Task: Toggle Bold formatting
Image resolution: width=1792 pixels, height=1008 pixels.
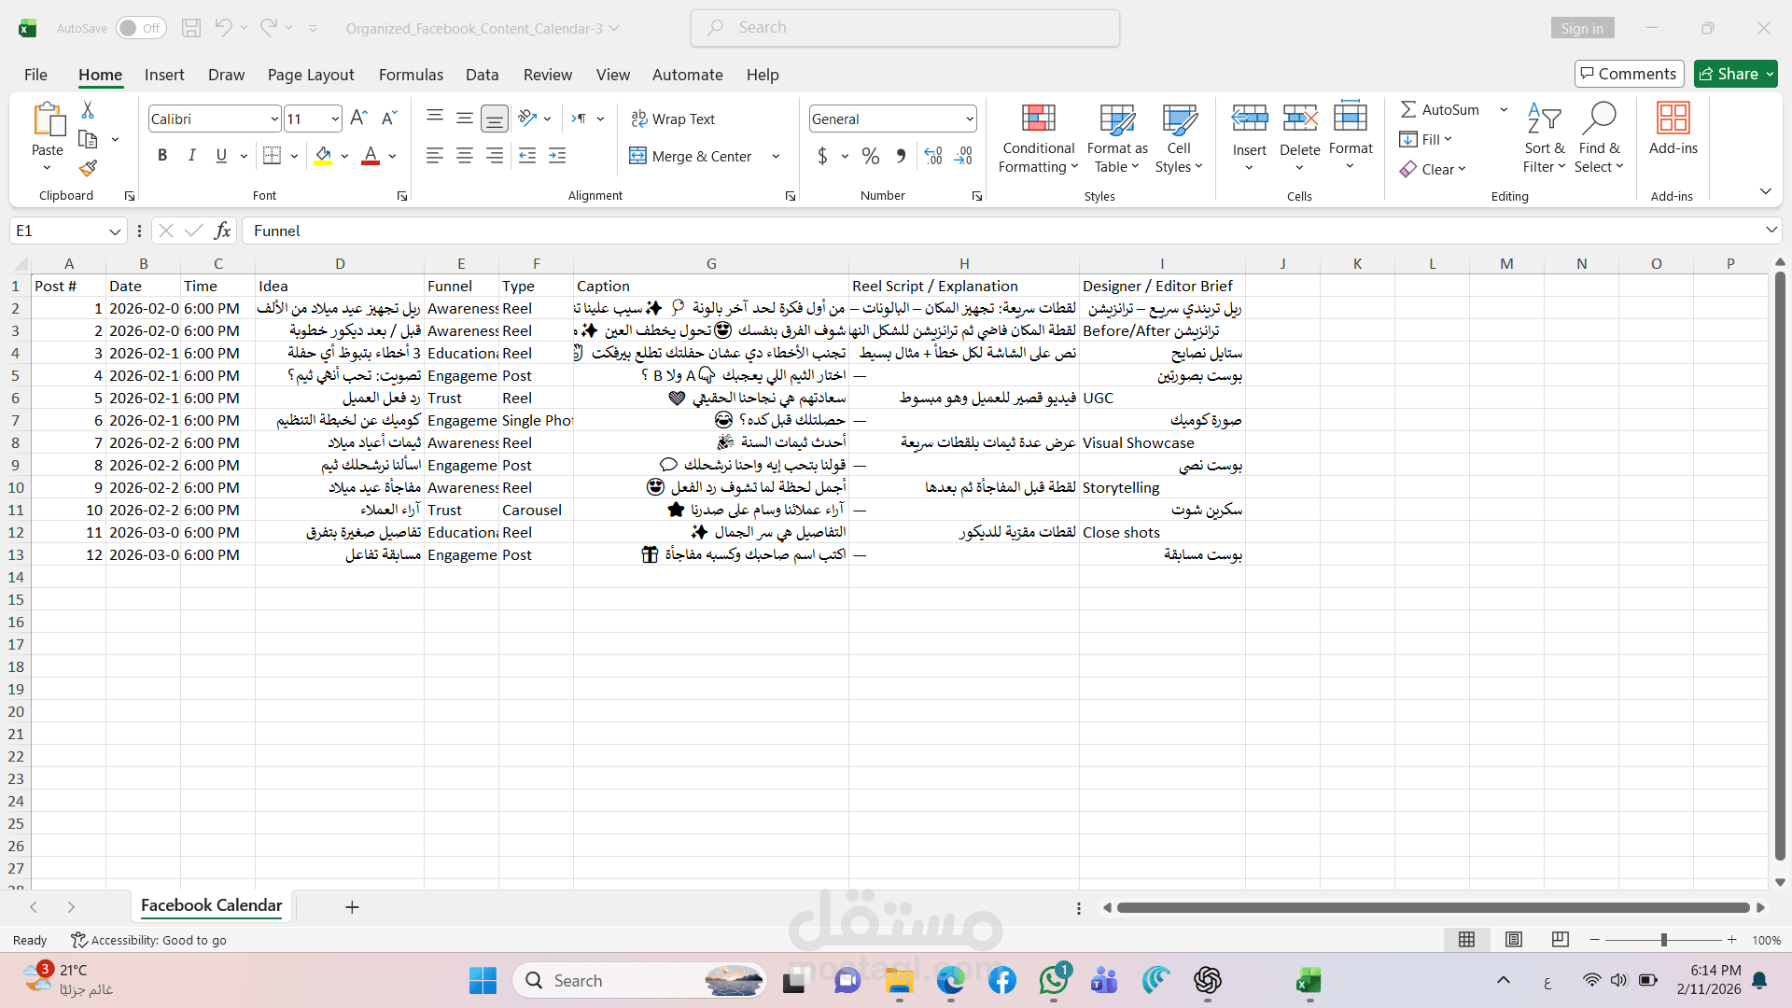Action: (162, 156)
